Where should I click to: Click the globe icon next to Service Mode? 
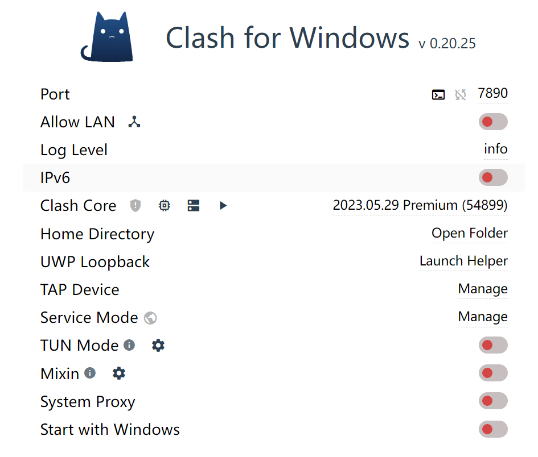click(150, 318)
